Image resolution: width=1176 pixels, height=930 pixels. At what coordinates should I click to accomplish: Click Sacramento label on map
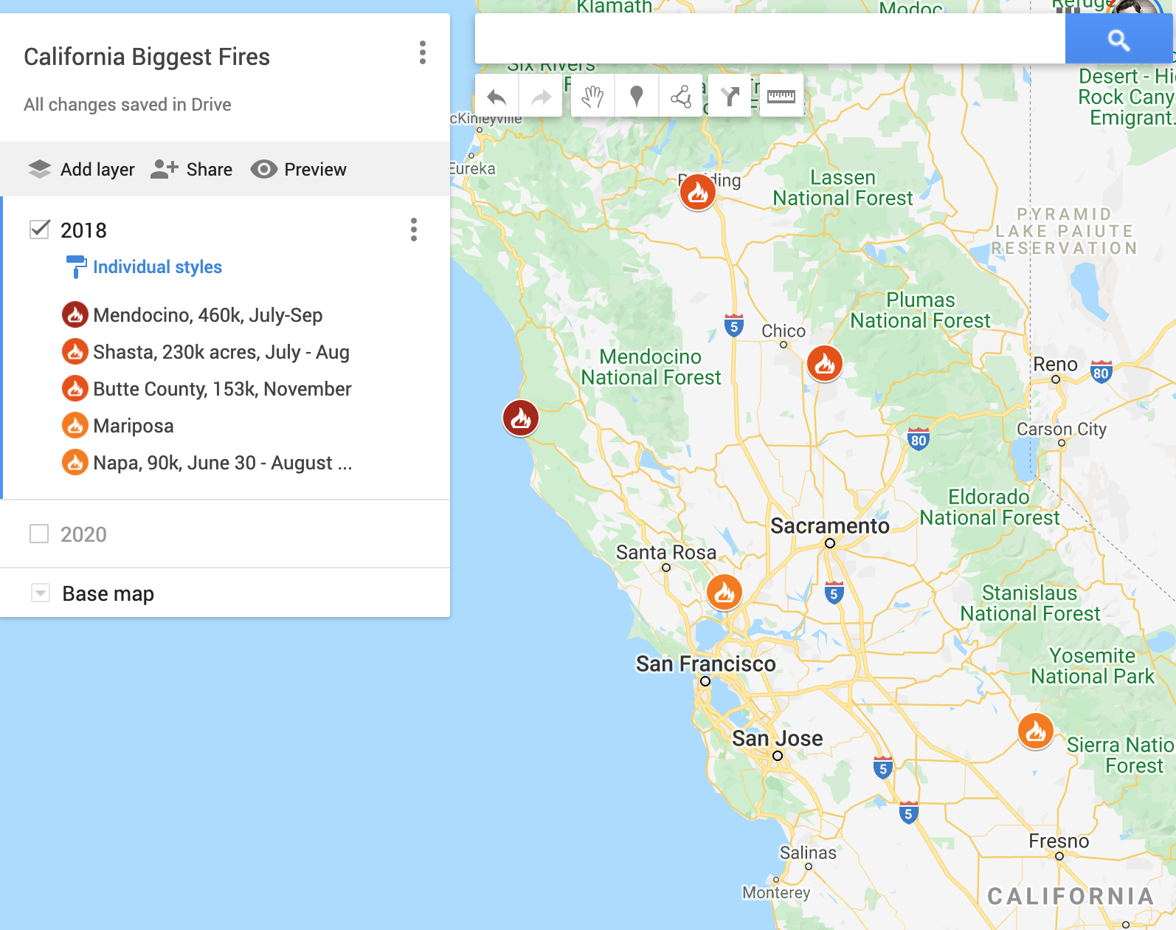[x=830, y=526]
